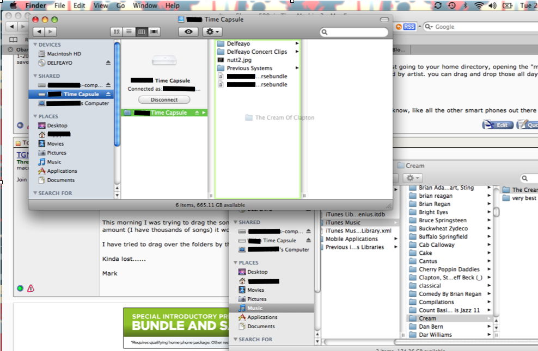This screenshot has width=538, height=351.
Task: Open Movies in the front Finder sidebar
Action: 55,144
